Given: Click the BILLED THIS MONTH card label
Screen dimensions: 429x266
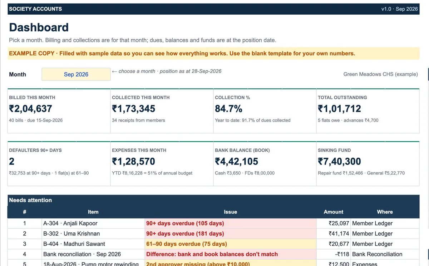Looking at the screenshot, I should (32, 97).
